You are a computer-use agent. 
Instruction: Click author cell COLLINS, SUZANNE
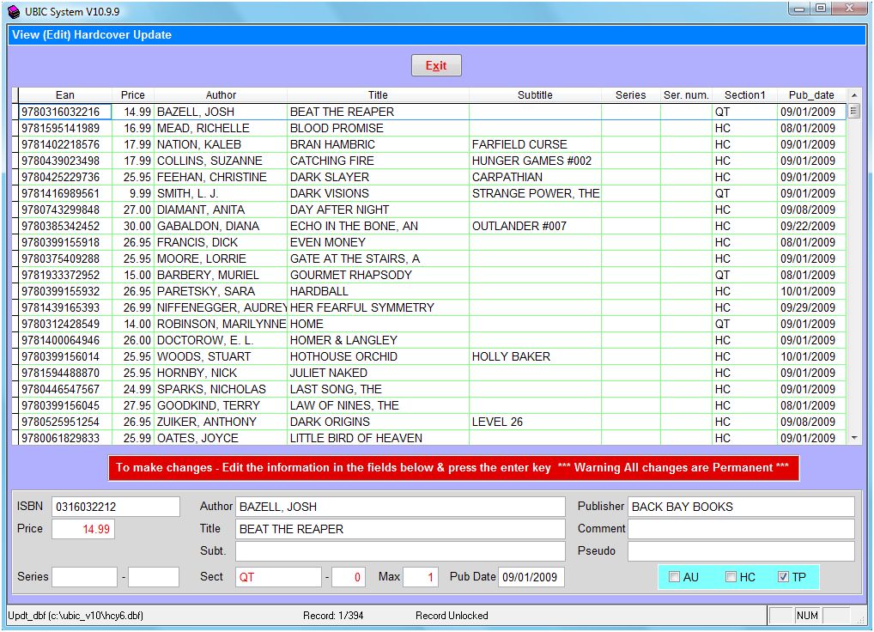point(221,161)
